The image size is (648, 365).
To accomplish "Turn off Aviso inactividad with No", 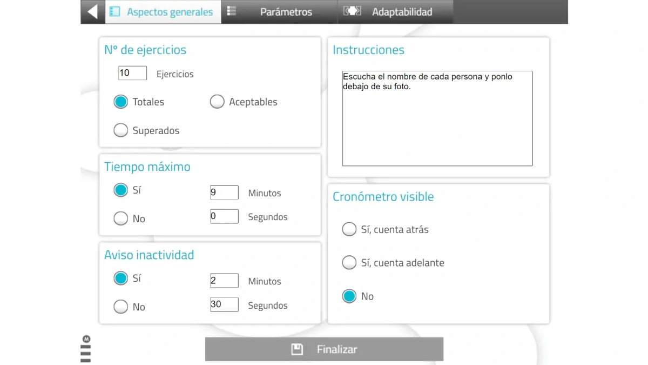I will coord(121,307).
